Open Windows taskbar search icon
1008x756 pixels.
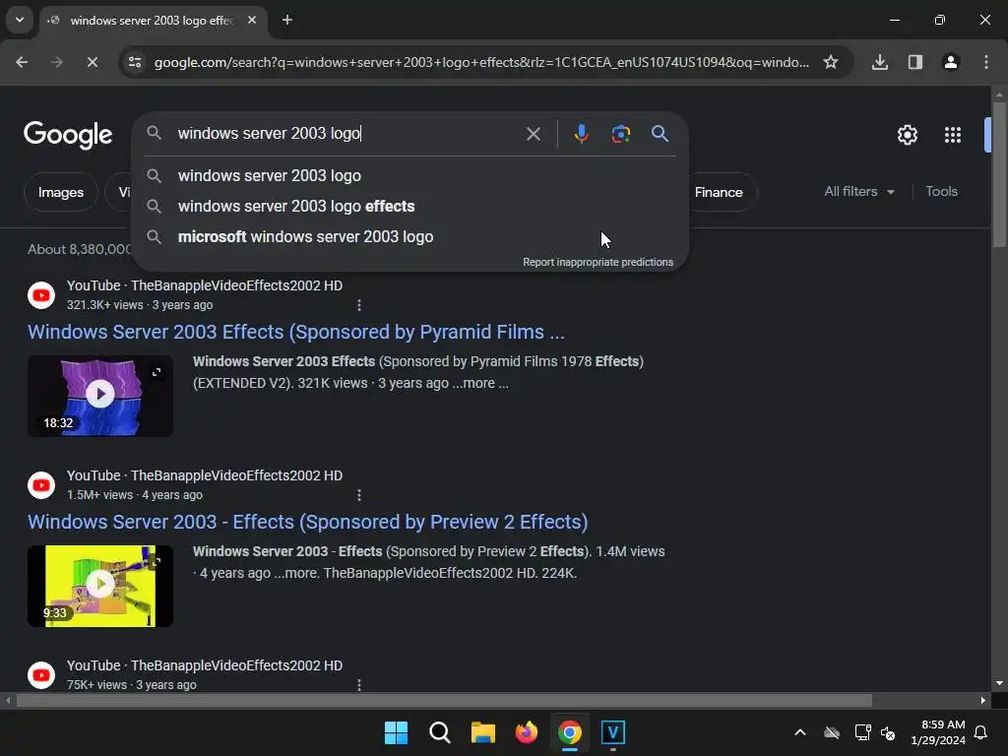[440, 732]
